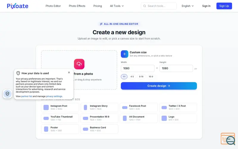This screenshot has width=238, height=149.
Task: Click the magic wand icon in the badge
Action: click(x=101, y=24)
